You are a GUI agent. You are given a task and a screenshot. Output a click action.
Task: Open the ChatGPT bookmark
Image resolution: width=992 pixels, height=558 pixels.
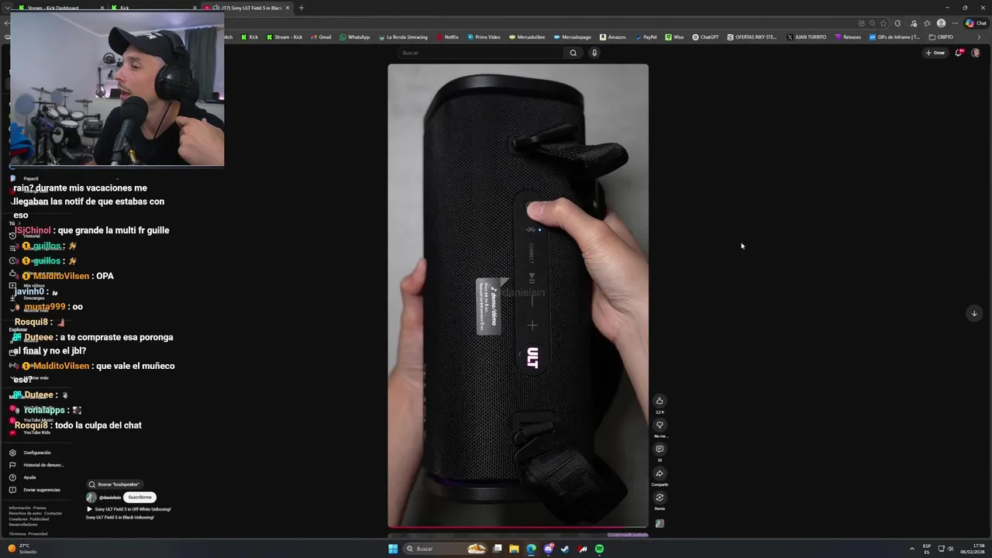tap(705, 37)
